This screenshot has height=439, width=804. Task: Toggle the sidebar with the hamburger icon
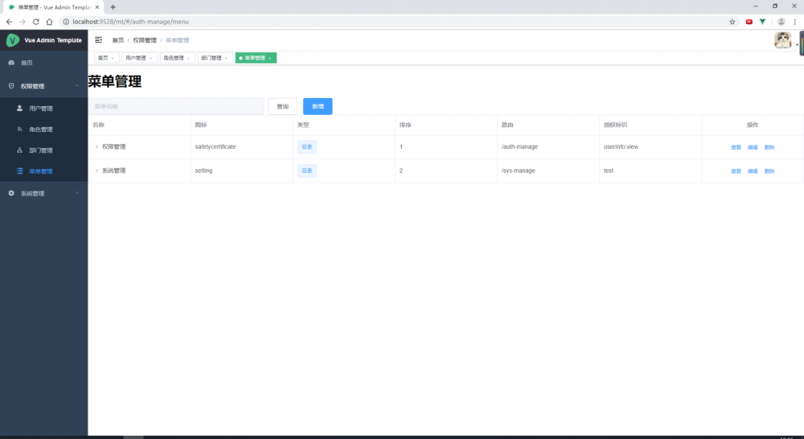98,40
